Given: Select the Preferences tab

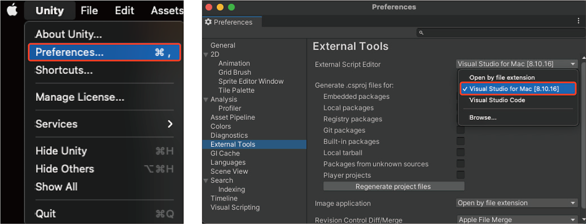Looking at the screenshot, I should click(233, 22).
